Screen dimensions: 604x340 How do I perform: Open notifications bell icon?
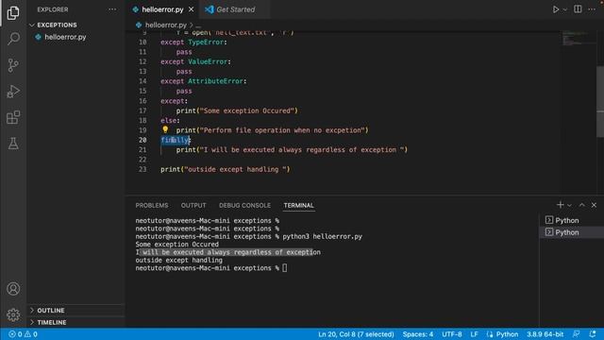[x=593, y=334]
